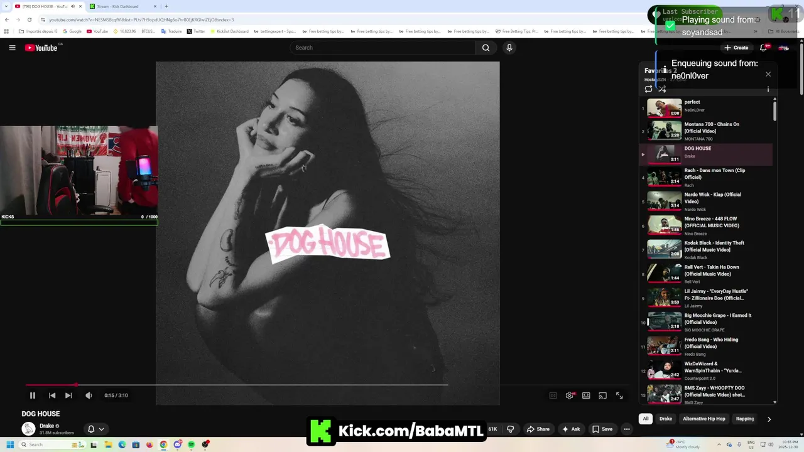Image resolution: width=804 pixels, height=452 pixels.
Task: Open the Windows Start menu
Action: (9, 444)
